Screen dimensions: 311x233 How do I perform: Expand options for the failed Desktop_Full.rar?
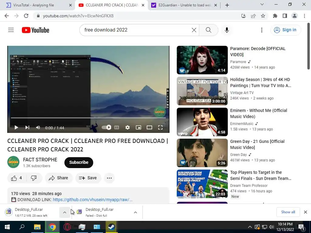click(x=135, y=212)
